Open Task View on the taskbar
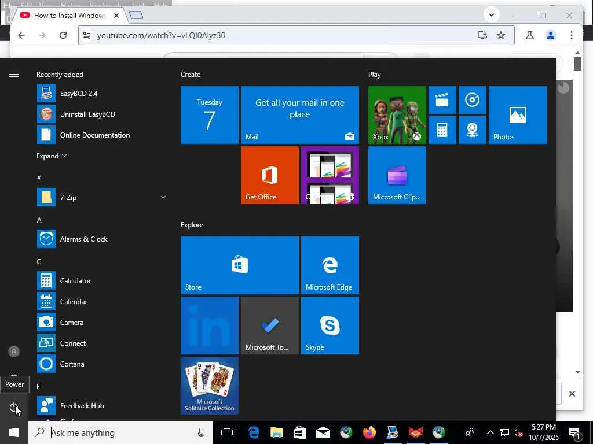The height and width of the screenshot is (444, 593). 227,432
